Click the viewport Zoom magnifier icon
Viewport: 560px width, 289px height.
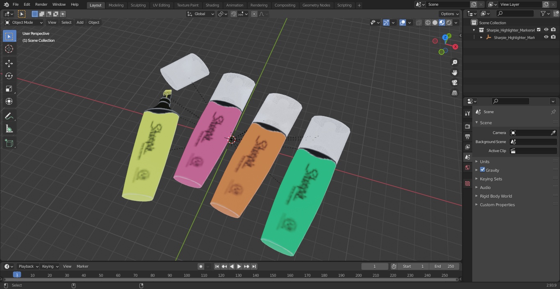pyautogui.click(x=454, y=62)
